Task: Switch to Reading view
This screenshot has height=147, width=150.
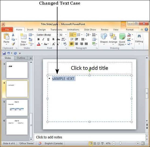Action: point(98,143)
